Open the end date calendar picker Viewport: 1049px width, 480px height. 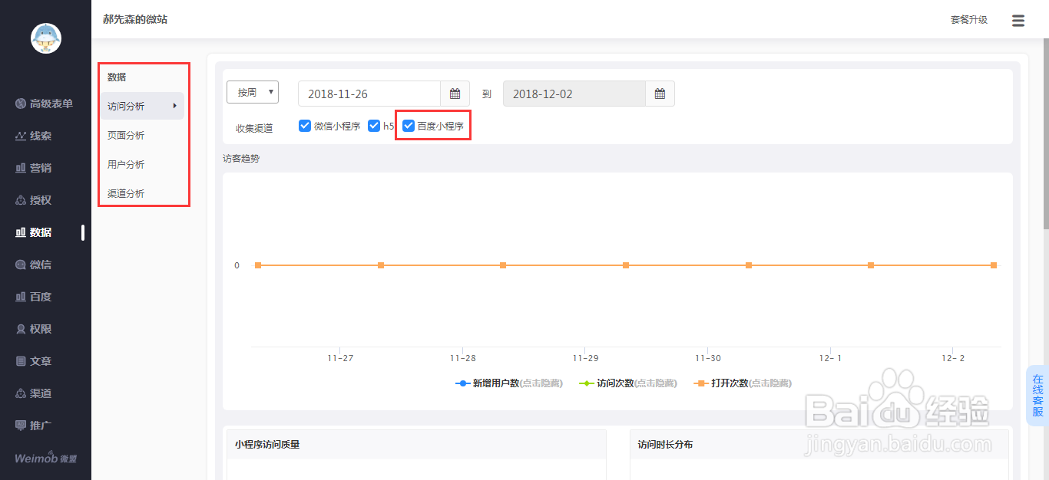point(660,93)
